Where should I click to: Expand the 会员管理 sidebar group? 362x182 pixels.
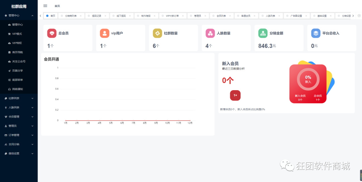(x=19, y=117)
